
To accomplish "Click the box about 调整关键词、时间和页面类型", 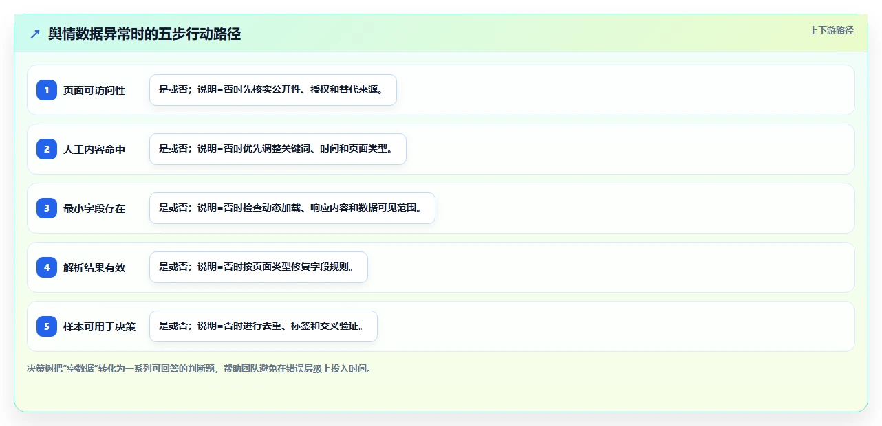I will (x=278, y=149).
